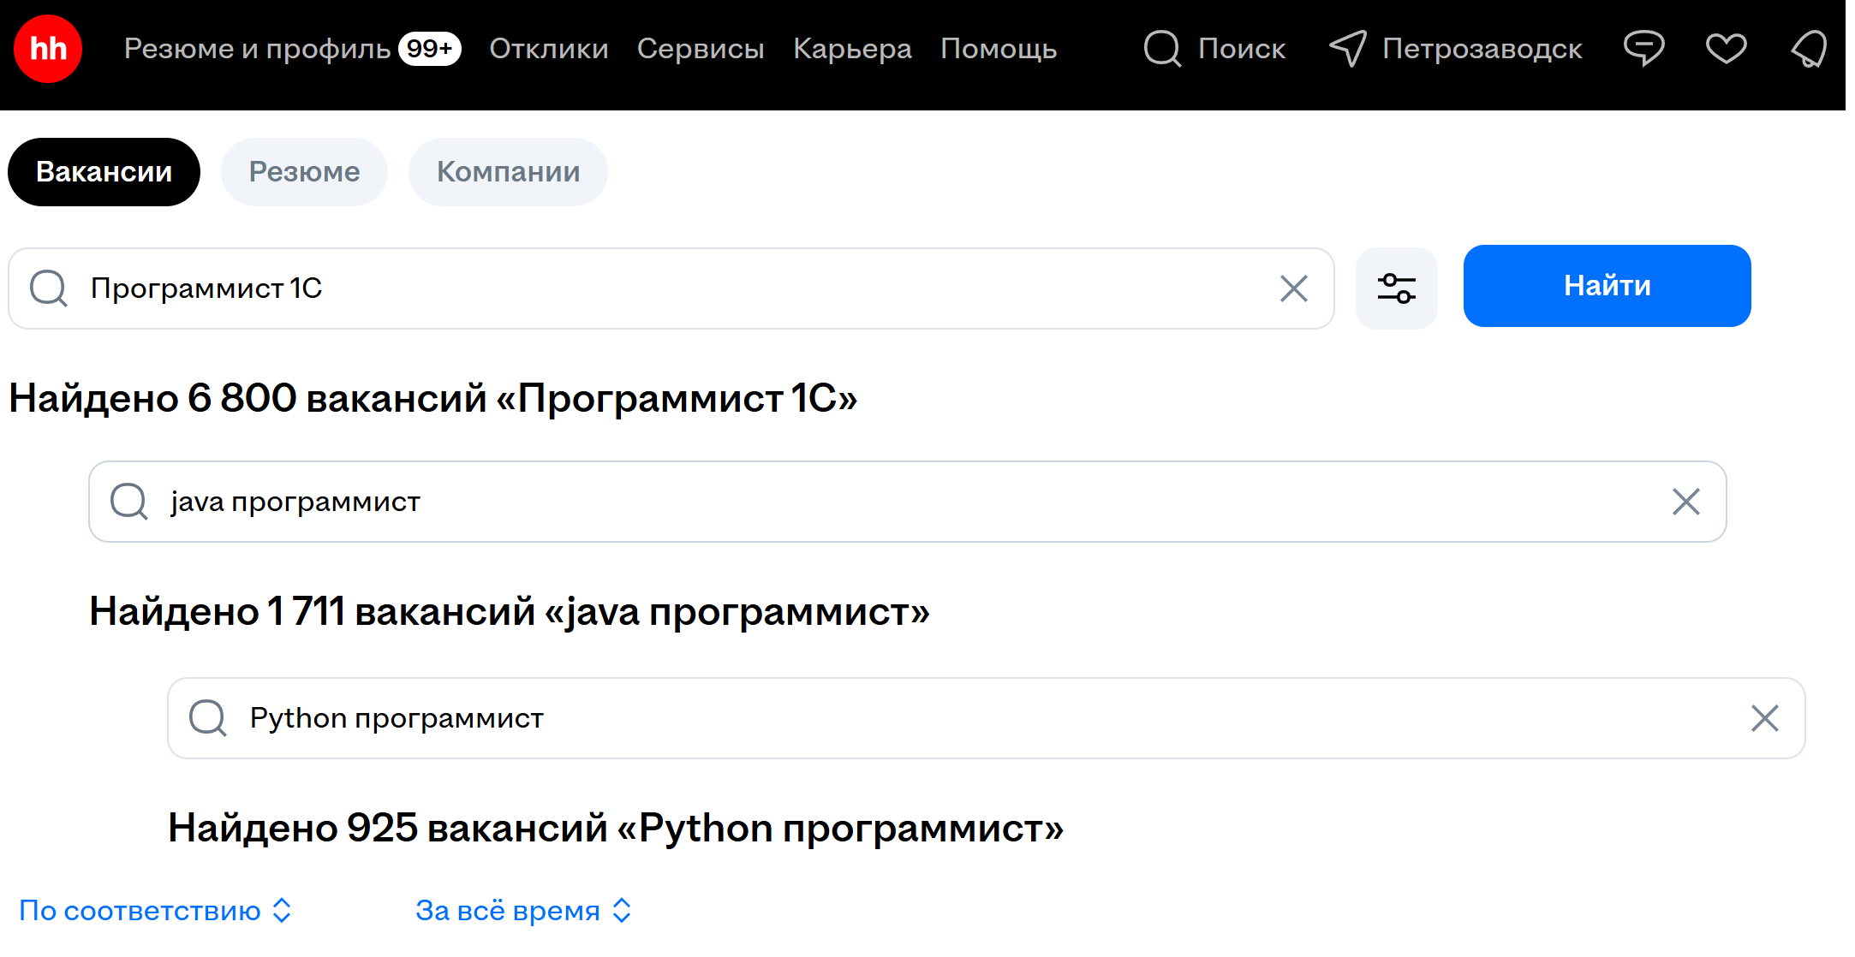Image resolution: width=1855 pixels, height=957 pixels.
Task: Open advanced search filters icon
Action: (1396, 288)
